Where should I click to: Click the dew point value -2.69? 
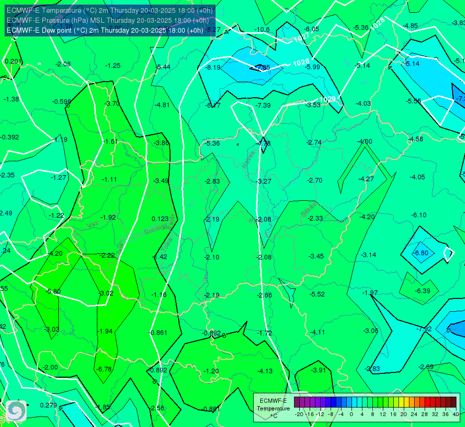coord(426,367)
